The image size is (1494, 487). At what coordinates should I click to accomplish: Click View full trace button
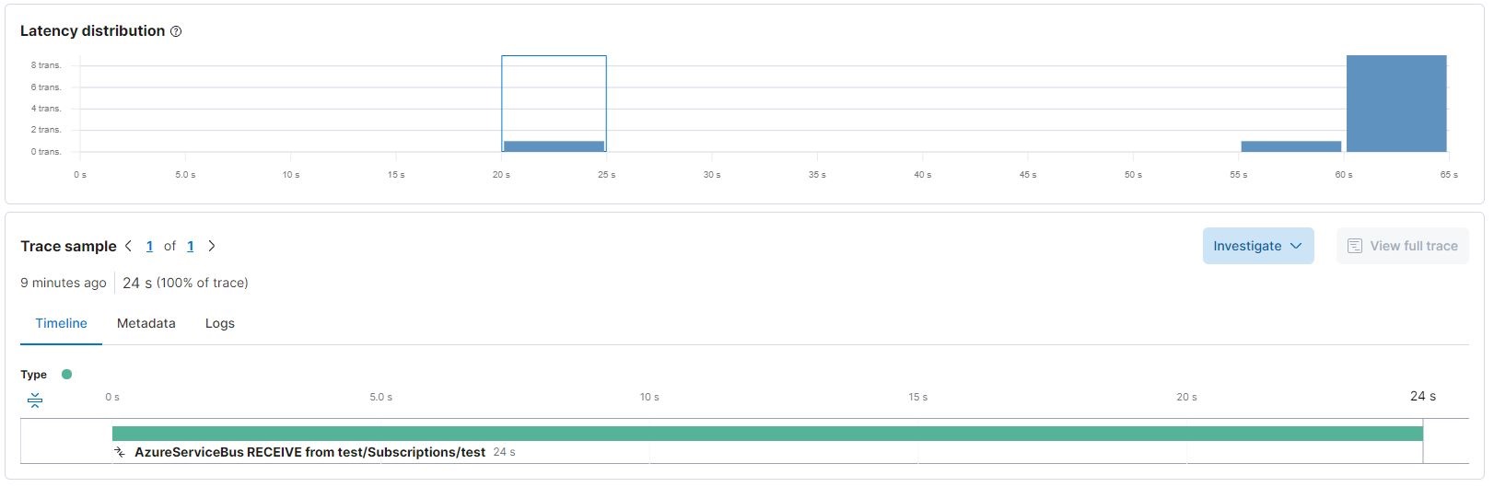tap(1402, 246)
